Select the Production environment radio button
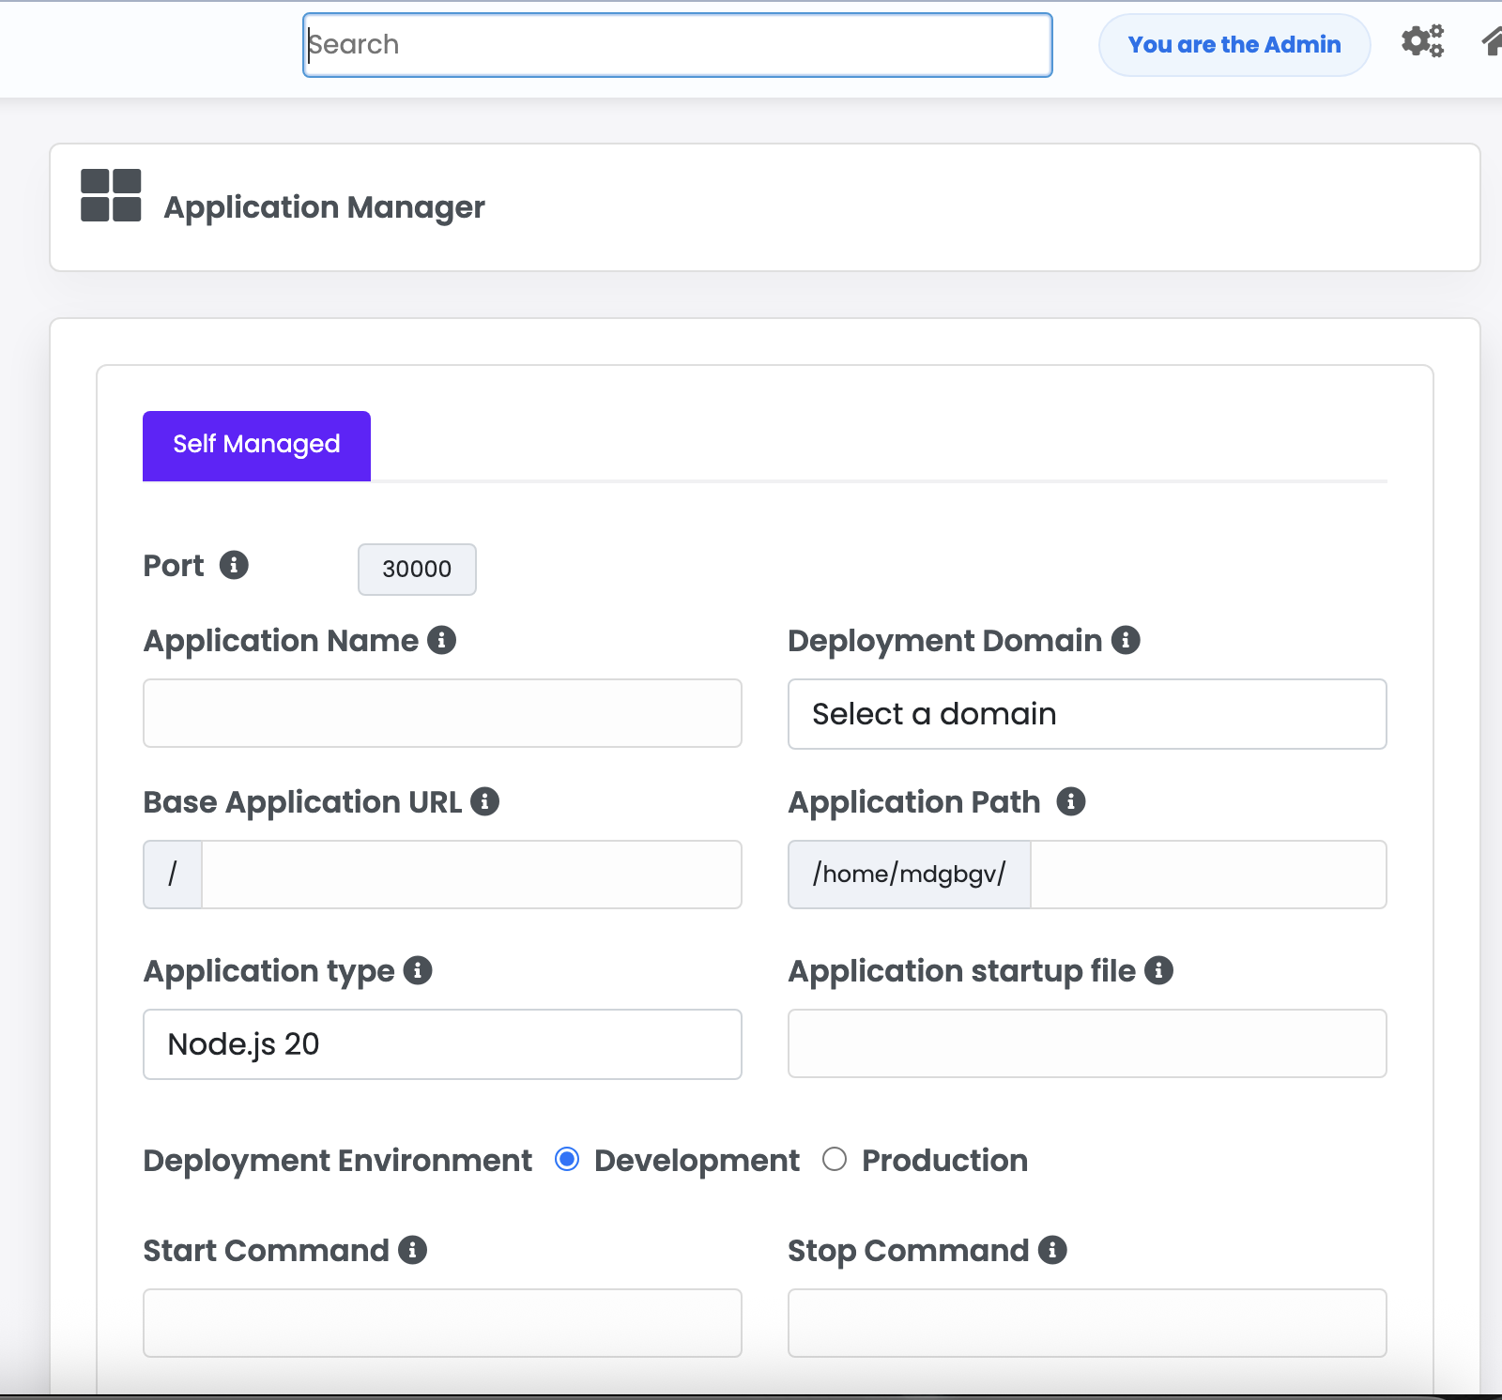 pos(835,1160)
